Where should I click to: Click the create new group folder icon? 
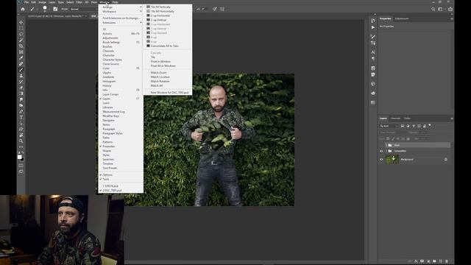coord(434,261)
